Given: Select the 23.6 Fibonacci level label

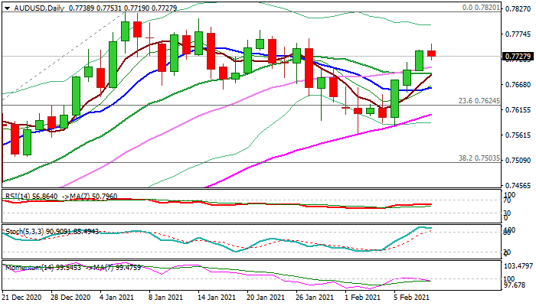Looking at the screenshot, I should pyautogui.click(x=479, y=101).
